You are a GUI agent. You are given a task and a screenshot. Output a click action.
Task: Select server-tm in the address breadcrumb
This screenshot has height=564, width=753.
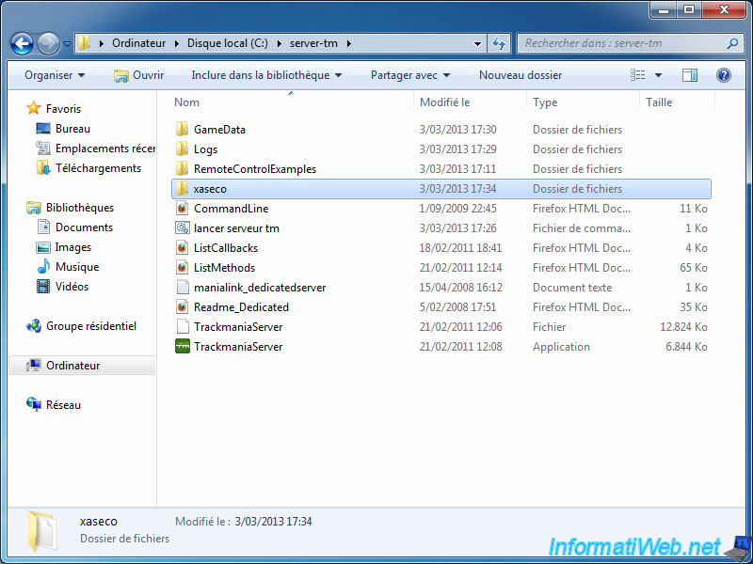point(313,43)
